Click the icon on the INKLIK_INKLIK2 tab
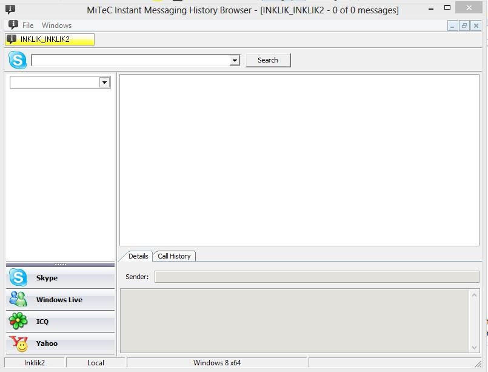The image size is (488, 372). point(12,39)
